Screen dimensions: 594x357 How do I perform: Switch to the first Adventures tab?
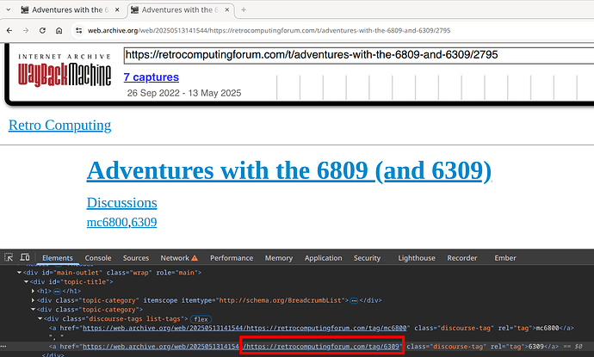point(65,9)
